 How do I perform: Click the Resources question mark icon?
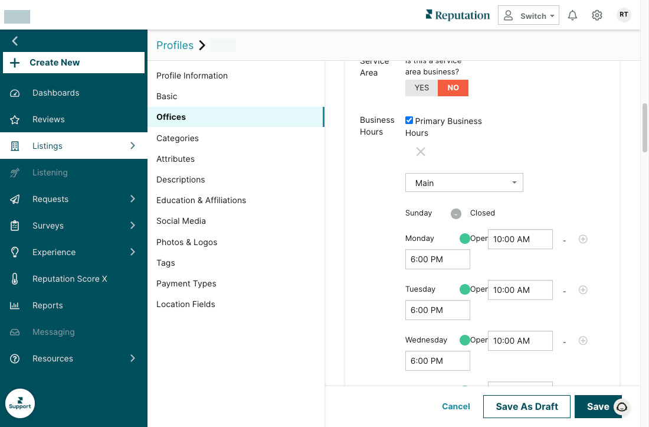pos(15,358)
